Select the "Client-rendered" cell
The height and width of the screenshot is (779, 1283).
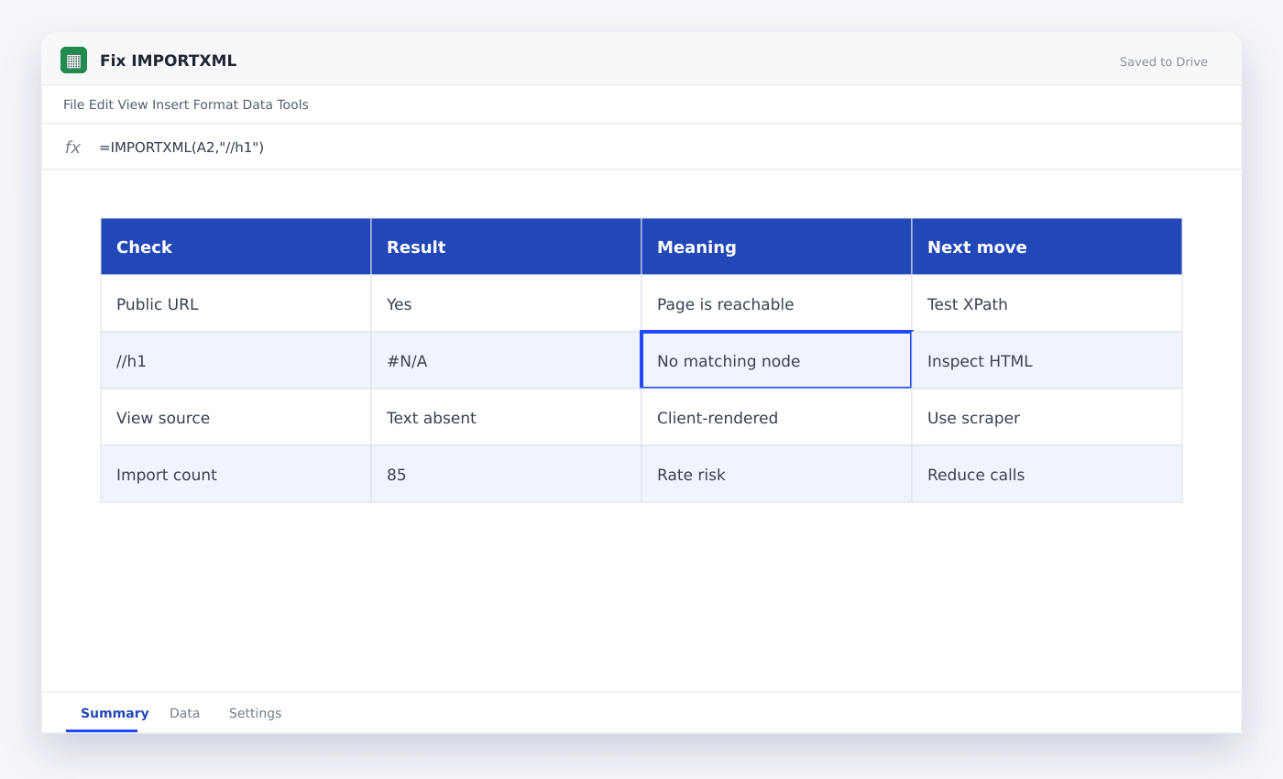pos(776,417)
